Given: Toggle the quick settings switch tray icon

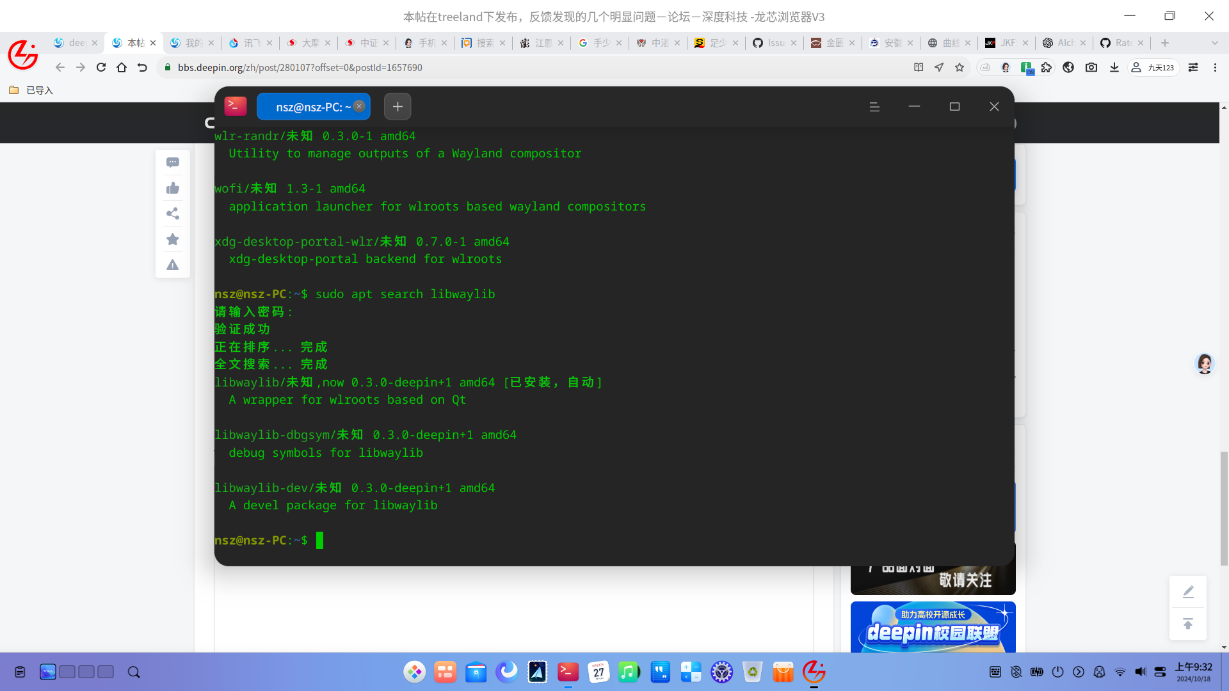Looking at the screenshot, I should click(1161, 672).
